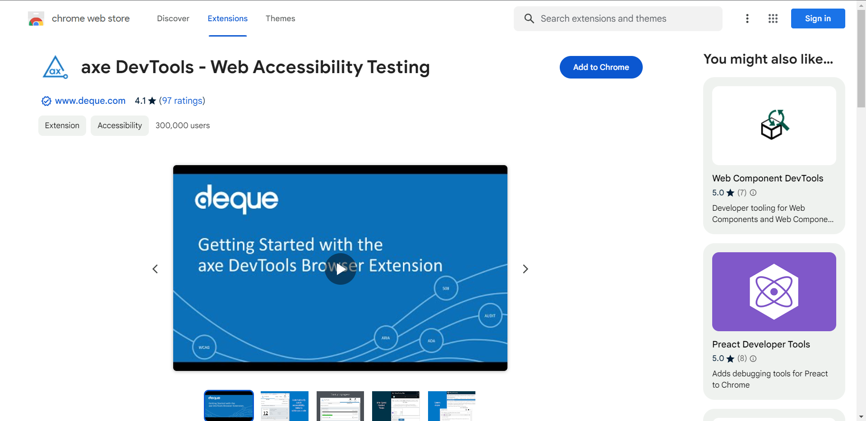Show the next media item with right arrow
Image resolution: width=866 pixels, height=421 pixels.
click(525, 268)
